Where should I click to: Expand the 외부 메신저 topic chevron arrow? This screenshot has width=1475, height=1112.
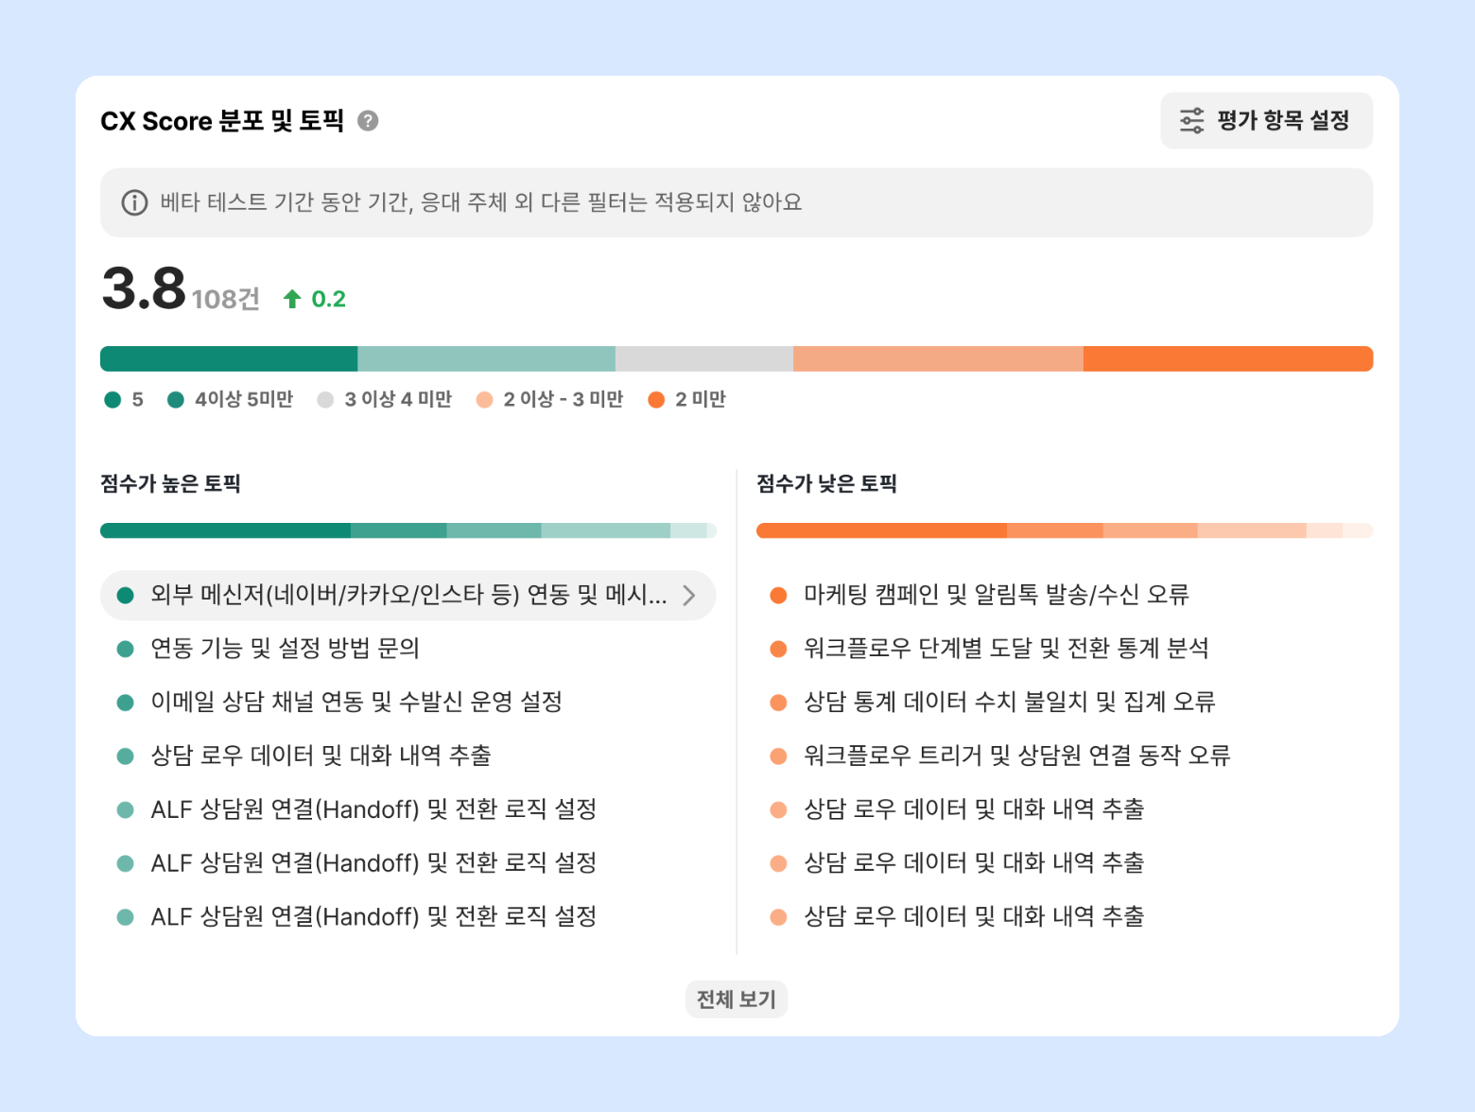(689, 595)
